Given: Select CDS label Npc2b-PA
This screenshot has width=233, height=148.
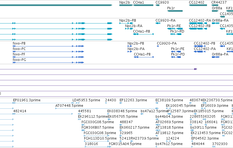Looking at the screenshot, I should tap(136, 49).
